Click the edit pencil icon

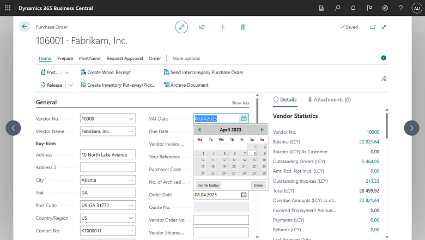181,27
